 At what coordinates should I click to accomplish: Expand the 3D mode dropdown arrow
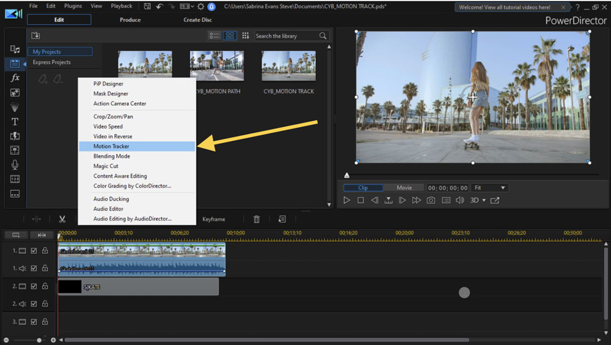(484, 201)
